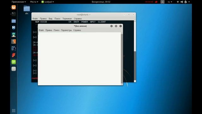Select the green Leafpad dock icon
The height and width of the screenshot is (114, 202).
pos(14,62)
